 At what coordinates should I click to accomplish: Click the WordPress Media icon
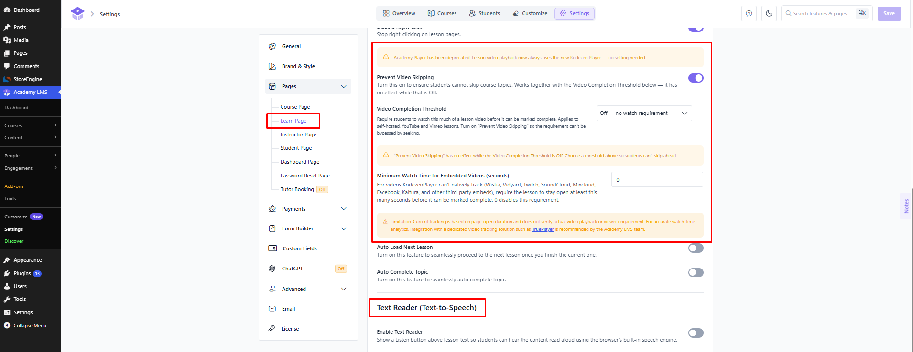7,40
